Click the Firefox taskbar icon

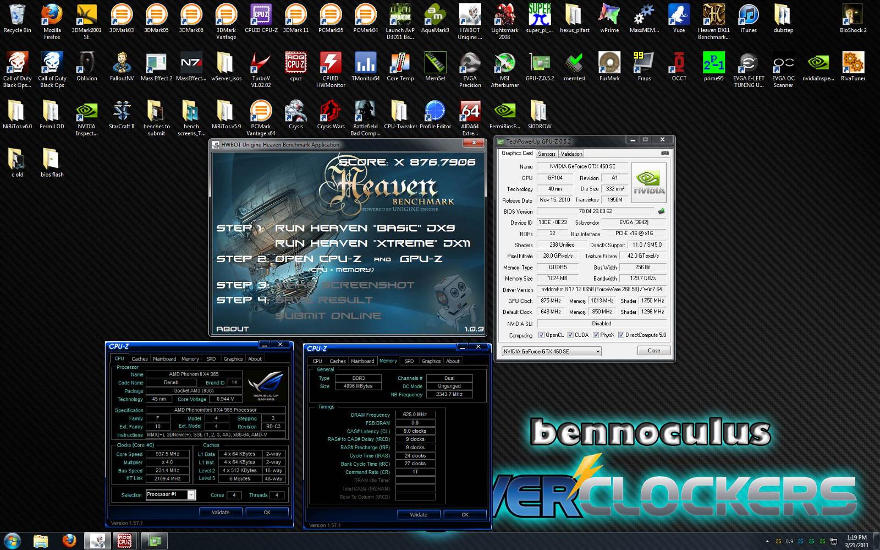69,541
